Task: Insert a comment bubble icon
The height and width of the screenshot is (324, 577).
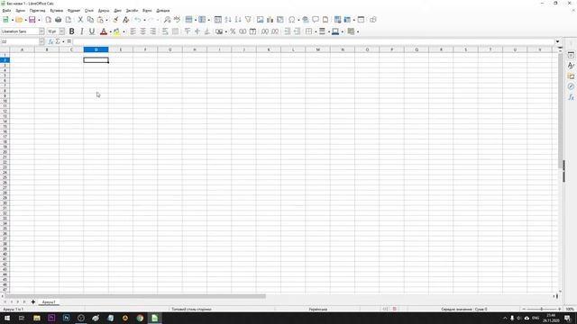Action: coord(316,20)
